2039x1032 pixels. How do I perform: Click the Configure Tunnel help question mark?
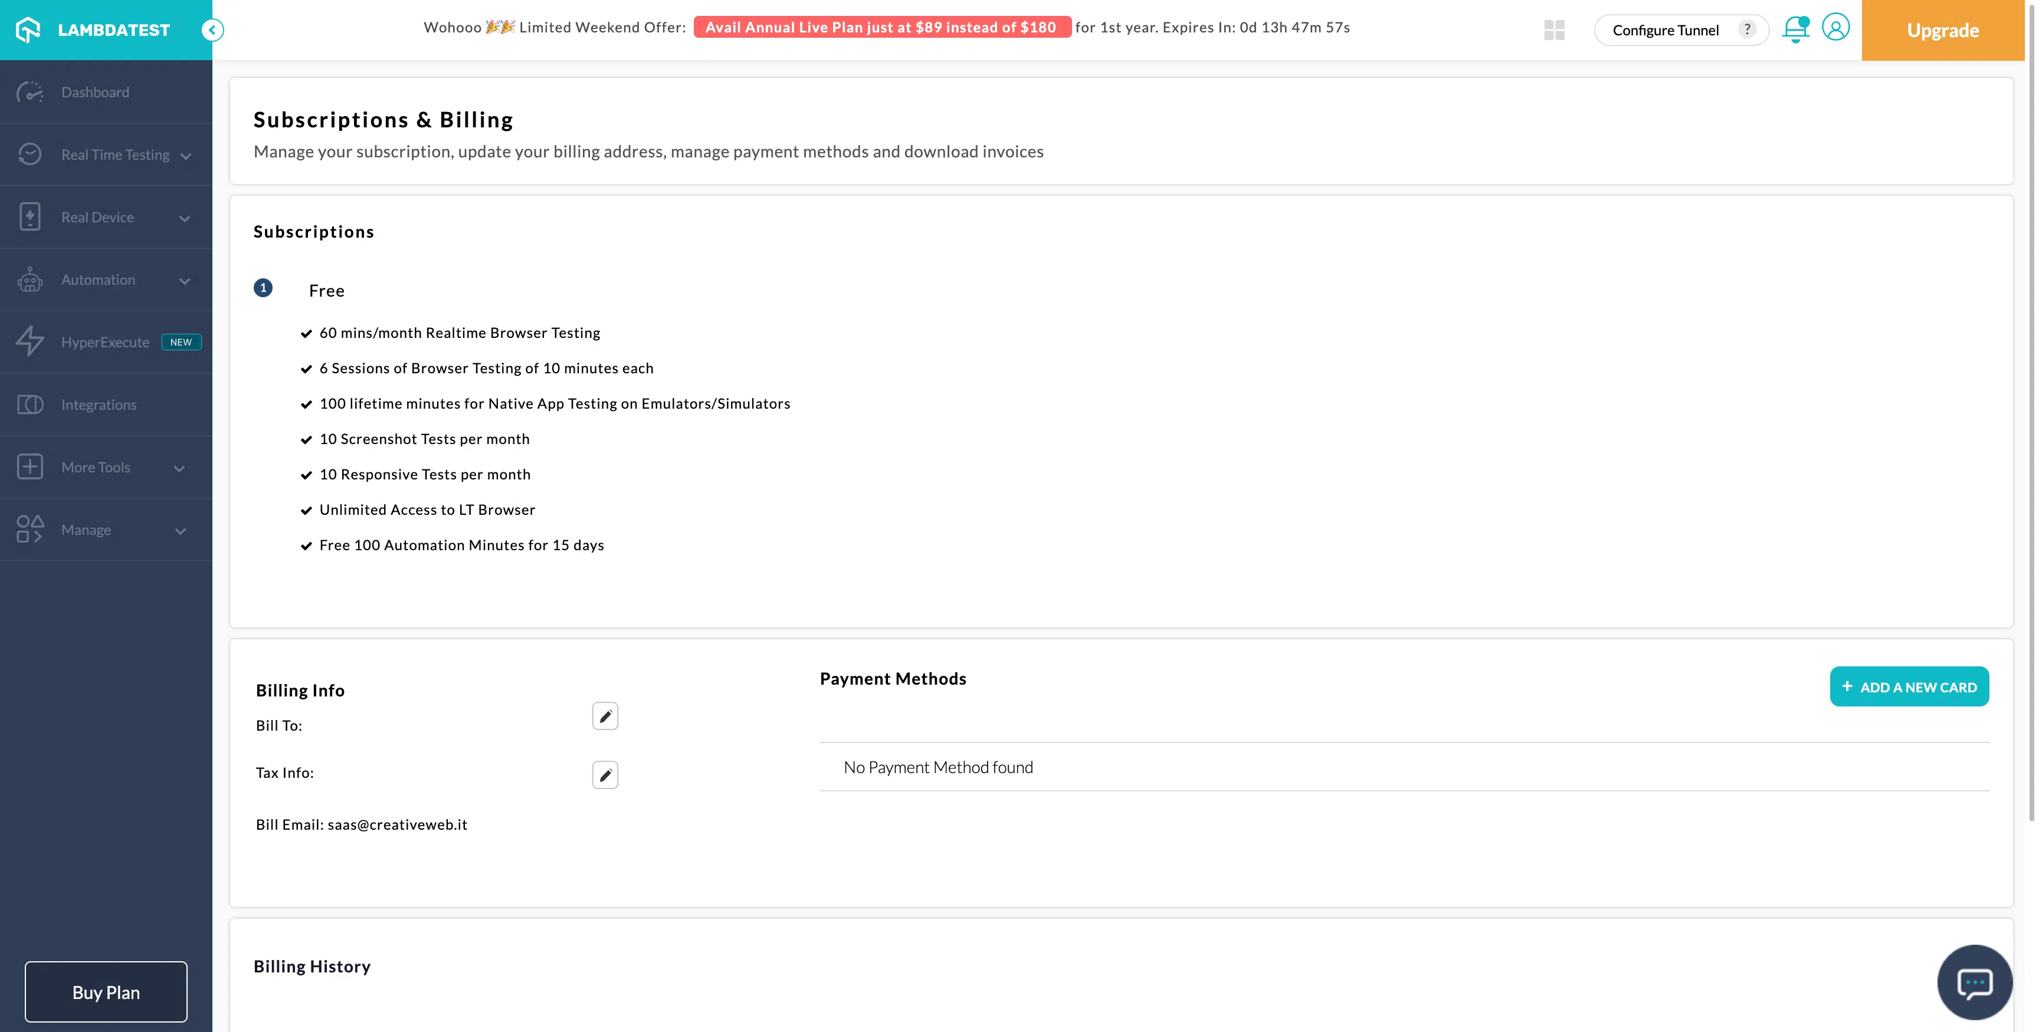click(1747, 29)
